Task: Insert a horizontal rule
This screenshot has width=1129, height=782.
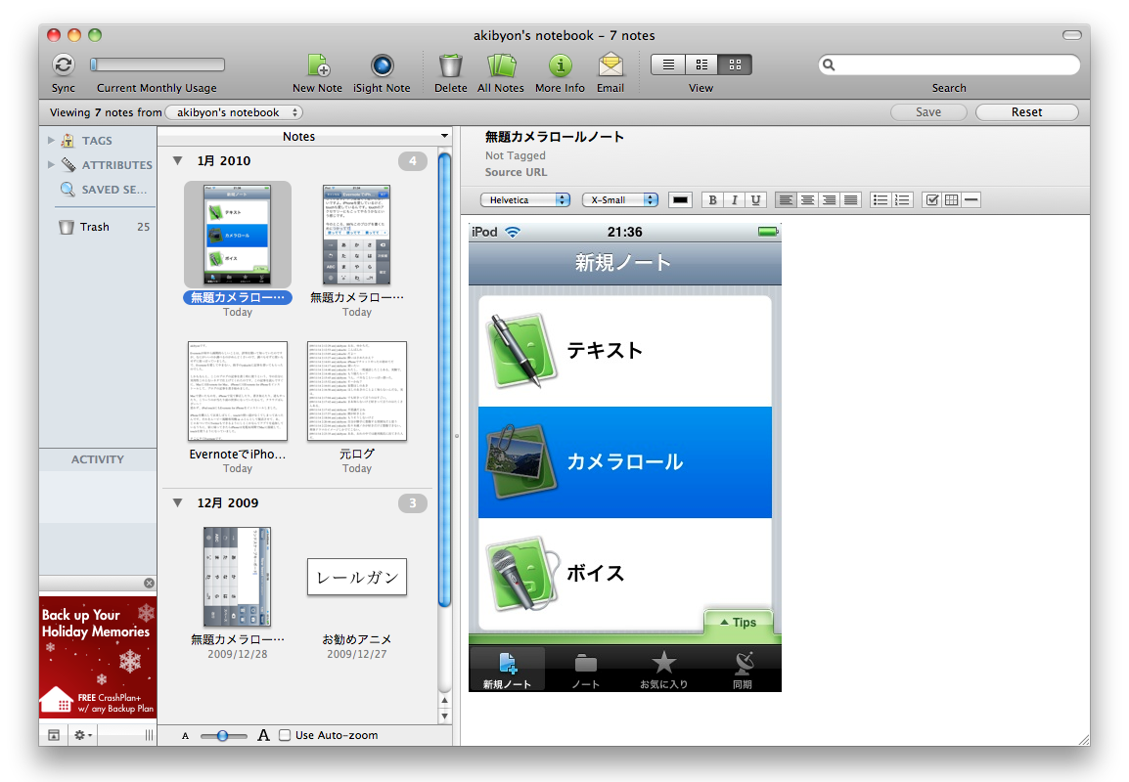Action: coord(971,200)
